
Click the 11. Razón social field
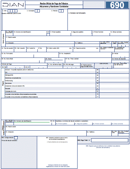pyautogui.click(x=67, y=39)
